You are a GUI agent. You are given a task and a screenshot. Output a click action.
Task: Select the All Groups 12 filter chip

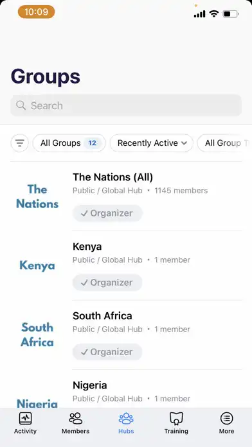point(69,143)
